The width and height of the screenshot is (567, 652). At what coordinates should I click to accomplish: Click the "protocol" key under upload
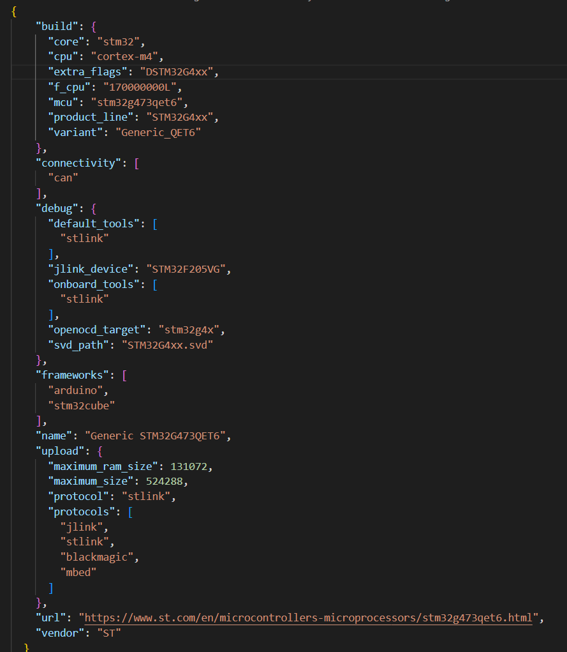[78, 496]
